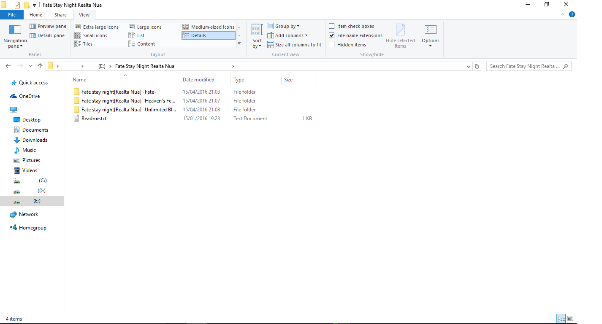Toggle the Details pane
This screenshot has height=324, width=602.
tap(47, 35)
